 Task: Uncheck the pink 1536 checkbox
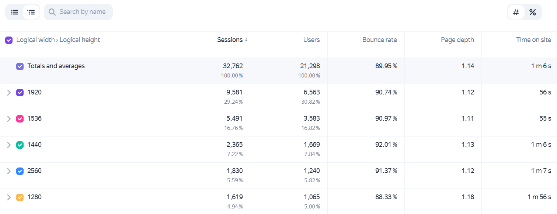point(20,119)
